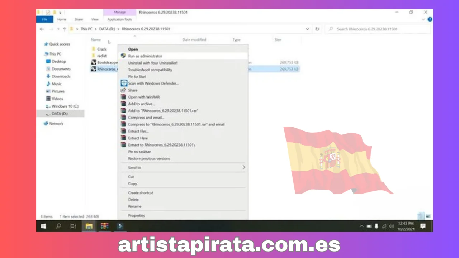Select Network in navigation pane
459x258 pixels.
point(56,124)
